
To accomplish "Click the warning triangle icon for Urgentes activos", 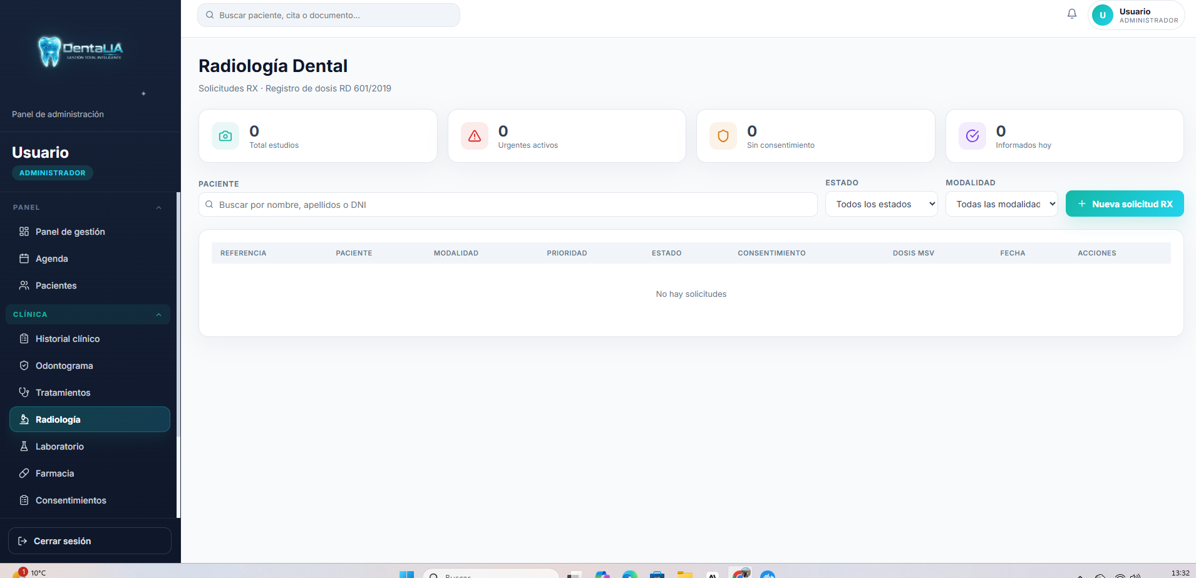I will tap(475, 136).
